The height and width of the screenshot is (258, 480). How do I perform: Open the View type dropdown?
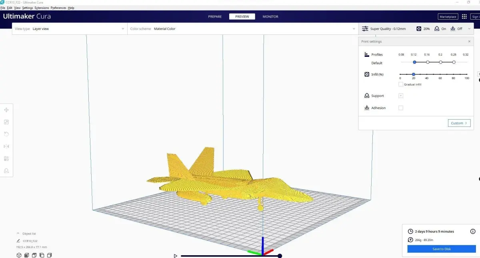70,29
